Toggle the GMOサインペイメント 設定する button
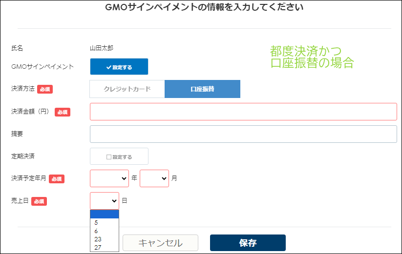The image size is (402, 254). (x=119, y=66)
